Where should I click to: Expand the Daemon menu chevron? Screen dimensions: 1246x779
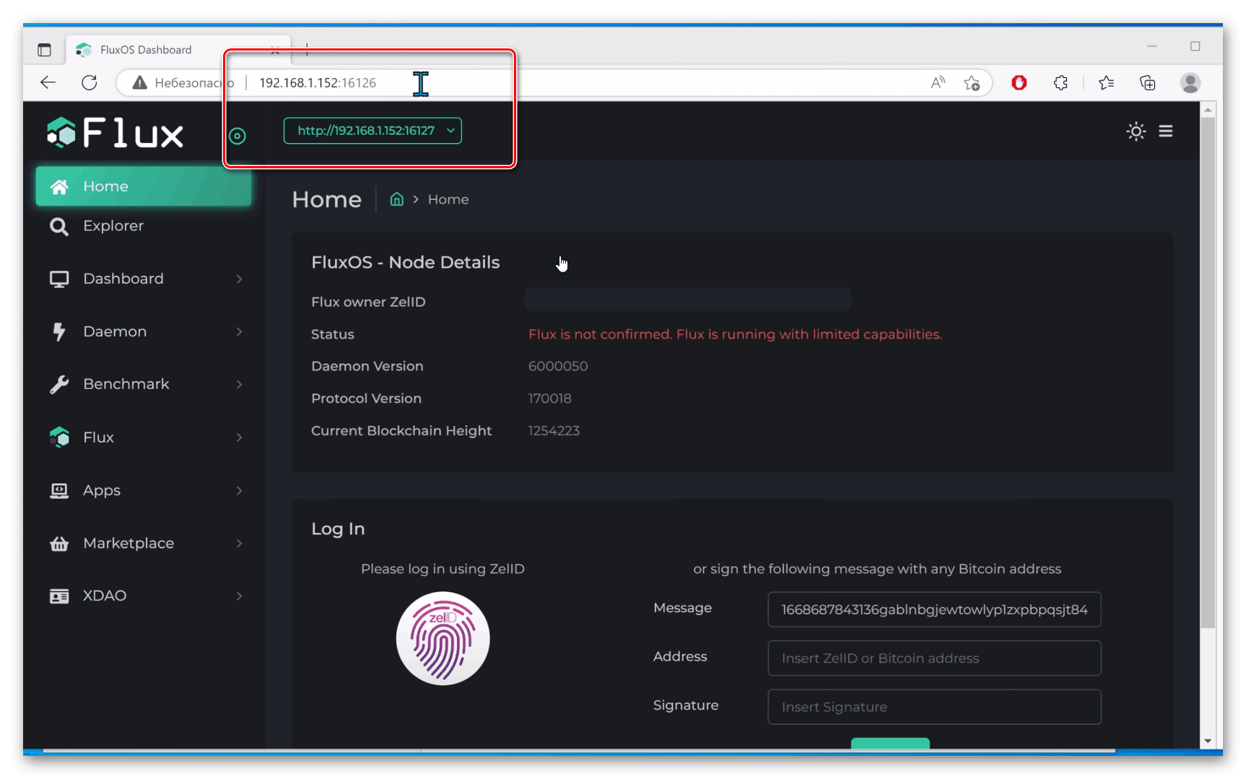click(239, 331)
